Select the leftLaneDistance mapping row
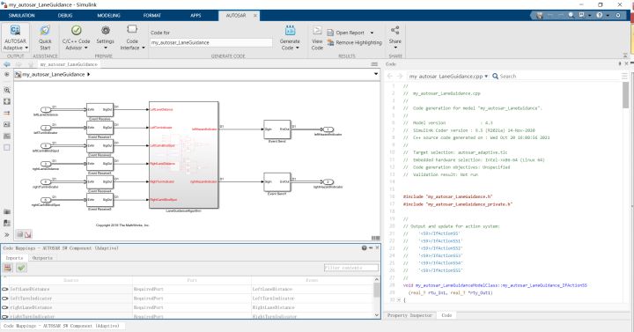 click(x=188, y=289)
